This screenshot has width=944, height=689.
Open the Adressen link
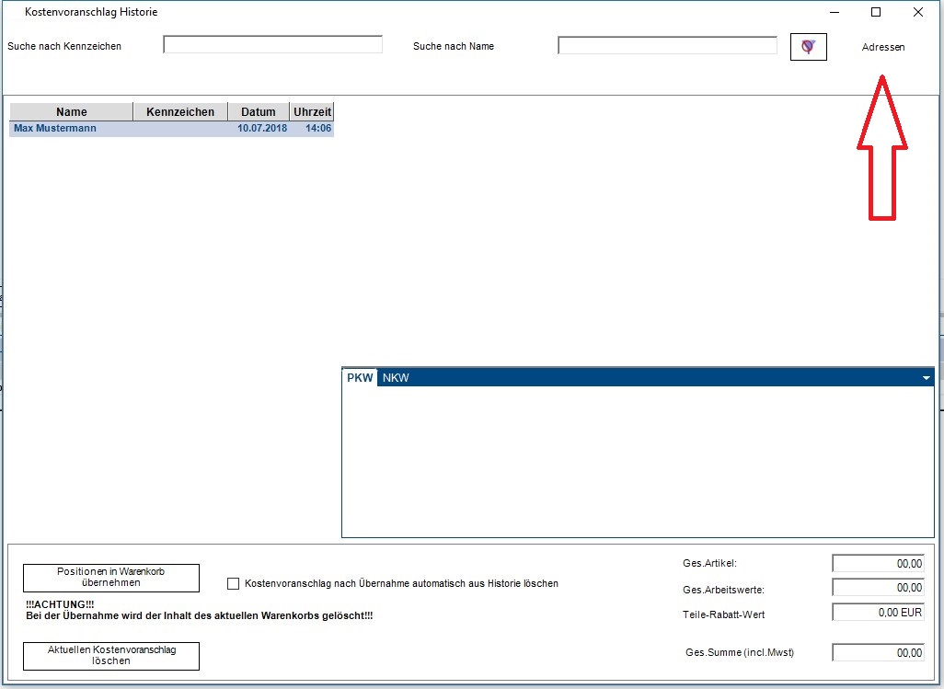[883, 47]
